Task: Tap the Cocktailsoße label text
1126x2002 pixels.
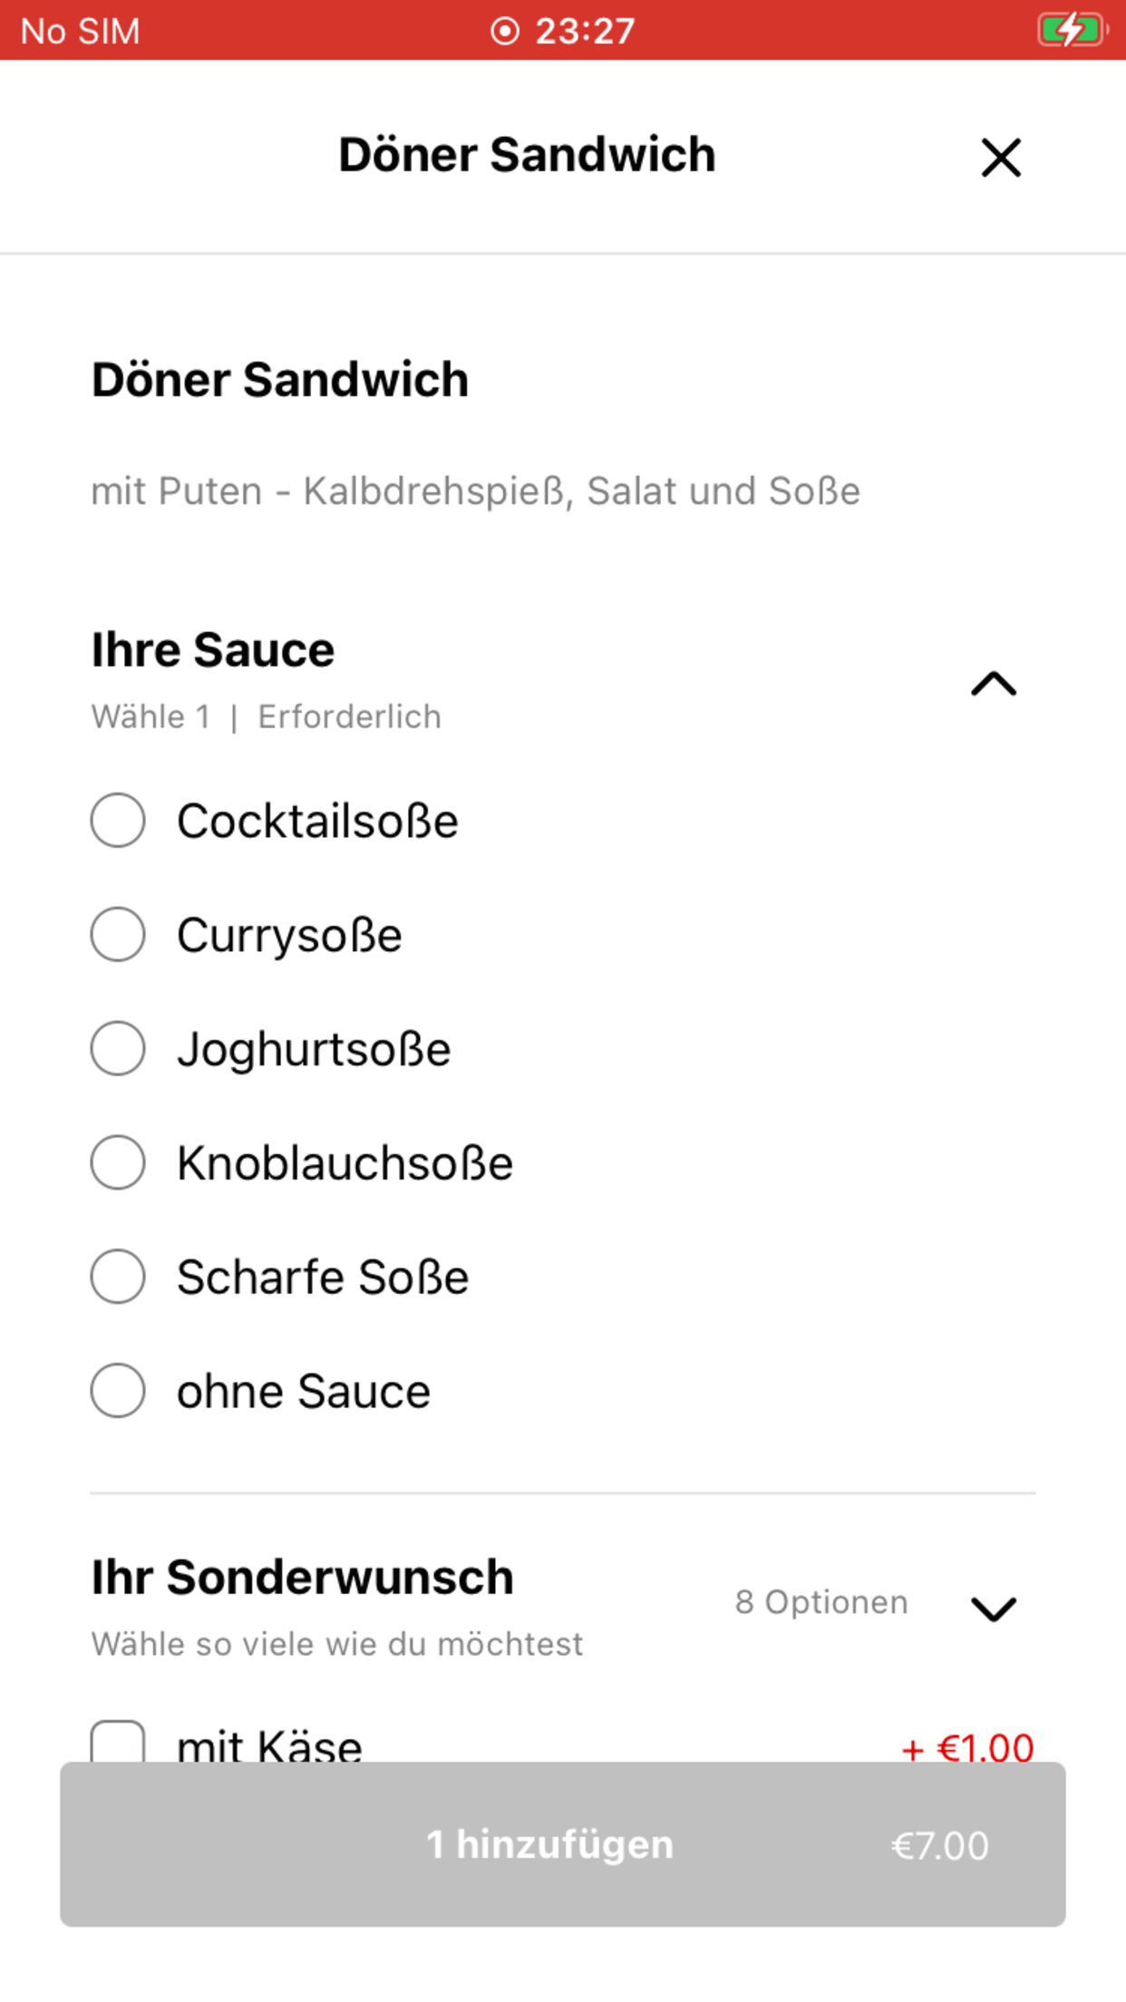Action: point(317,821)
